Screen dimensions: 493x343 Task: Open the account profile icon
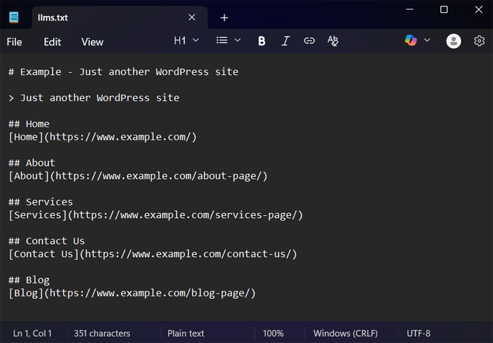point(453,41)
